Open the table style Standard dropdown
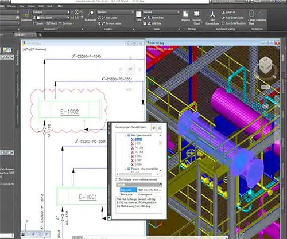This screenshot has height=239, width=287. [x=161, y=12]
